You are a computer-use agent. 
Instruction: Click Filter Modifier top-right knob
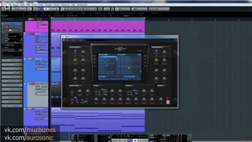click(x=83, y=52)
